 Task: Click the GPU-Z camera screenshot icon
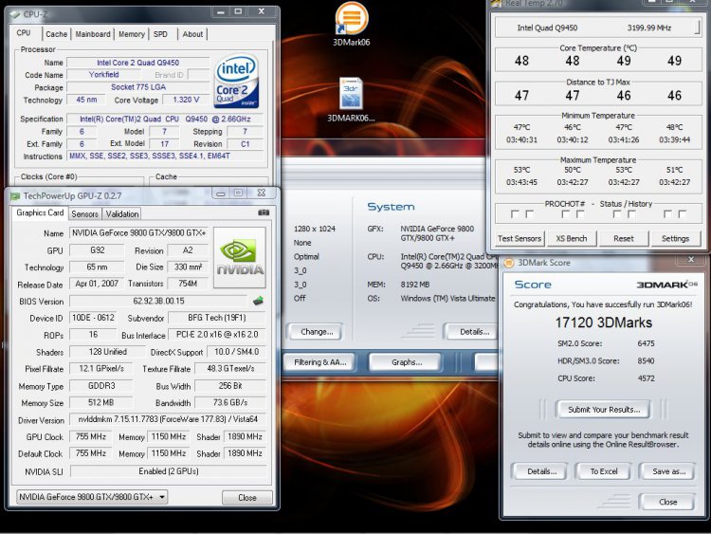point(264,212)
